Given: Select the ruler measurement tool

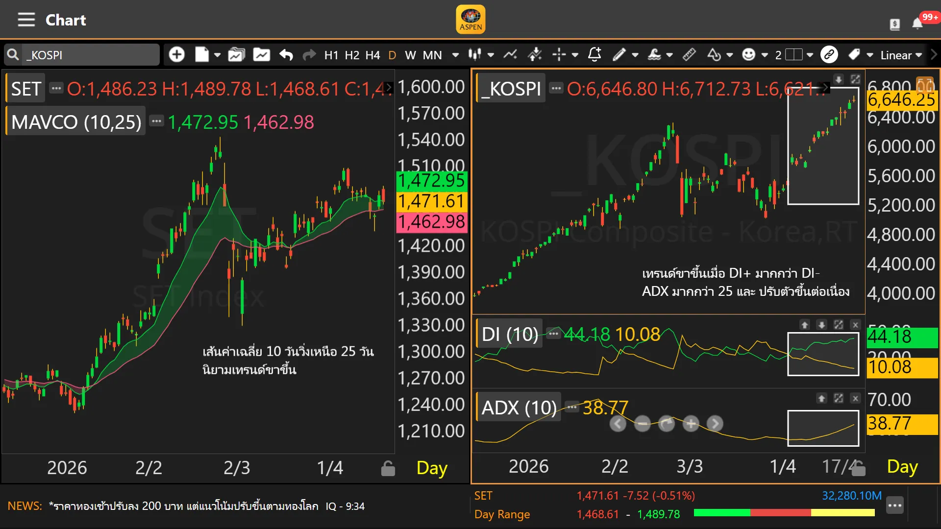Looking at the screenshot, I should click(x=689, y=55).
